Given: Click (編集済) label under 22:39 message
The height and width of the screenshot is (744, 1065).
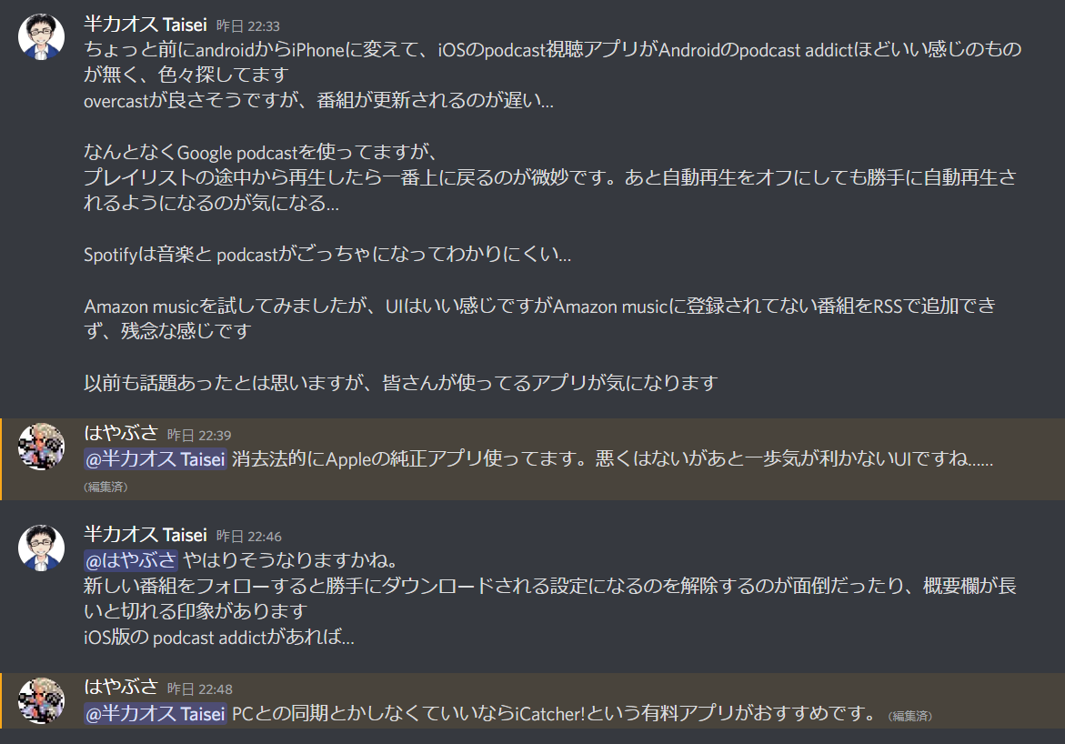Looking at the screenshot, I should point(105,488).
